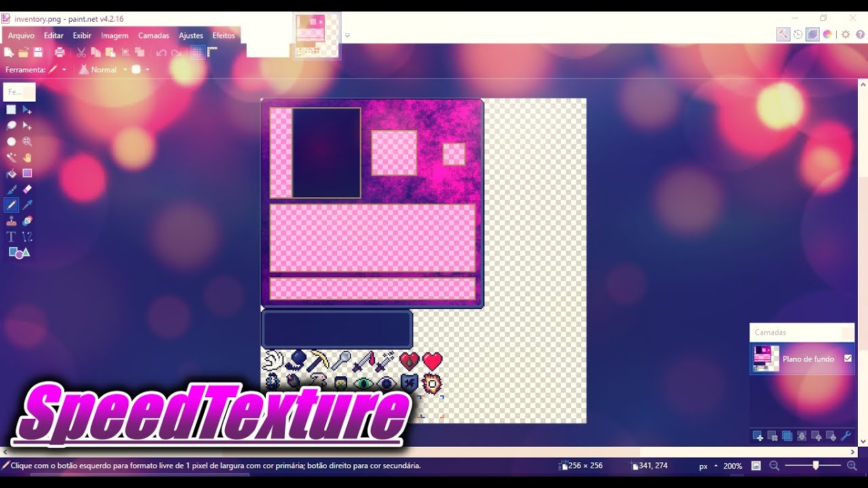
Task: Select the Text tool
Action: (x=12, y=237)
